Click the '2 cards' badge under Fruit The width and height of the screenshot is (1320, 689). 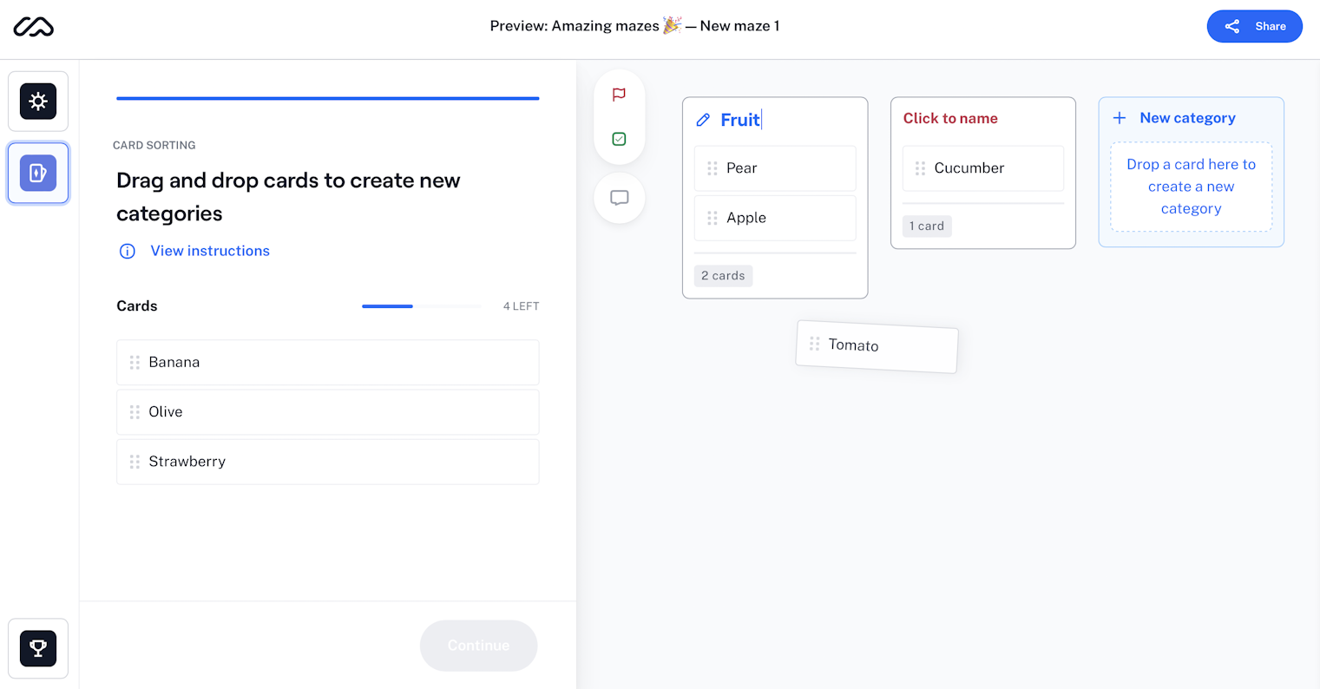723,275
